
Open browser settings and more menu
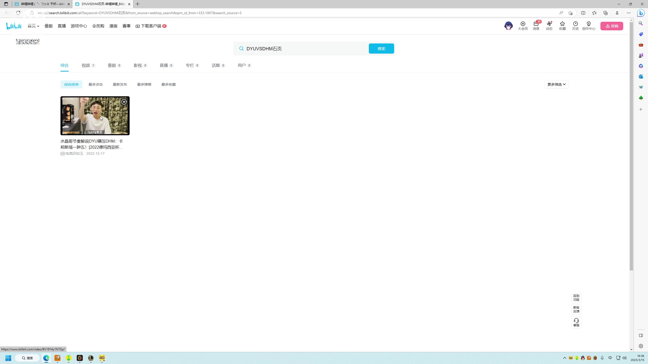coord(629,13)
